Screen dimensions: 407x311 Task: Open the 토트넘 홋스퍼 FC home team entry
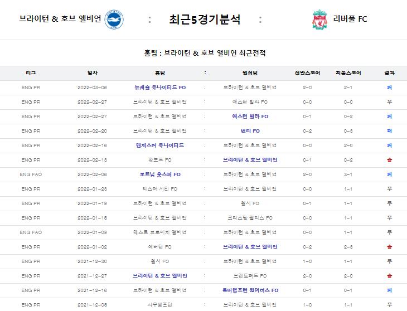[x=160, y=174]
